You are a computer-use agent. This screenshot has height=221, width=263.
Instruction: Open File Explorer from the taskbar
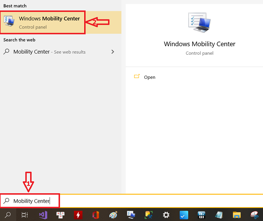(x=237, y=215)
